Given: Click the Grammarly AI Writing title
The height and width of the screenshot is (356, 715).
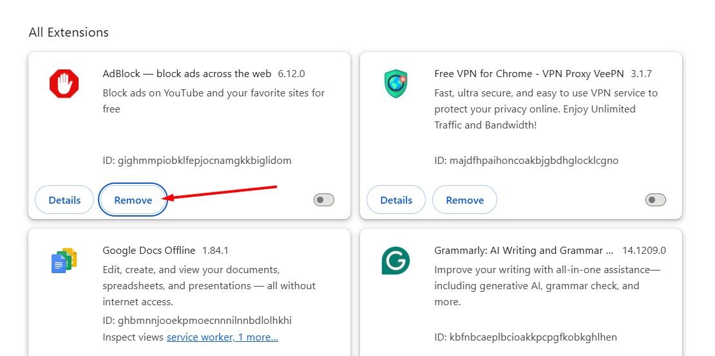Looking at the screenshot, I should (x=524, y=250).
